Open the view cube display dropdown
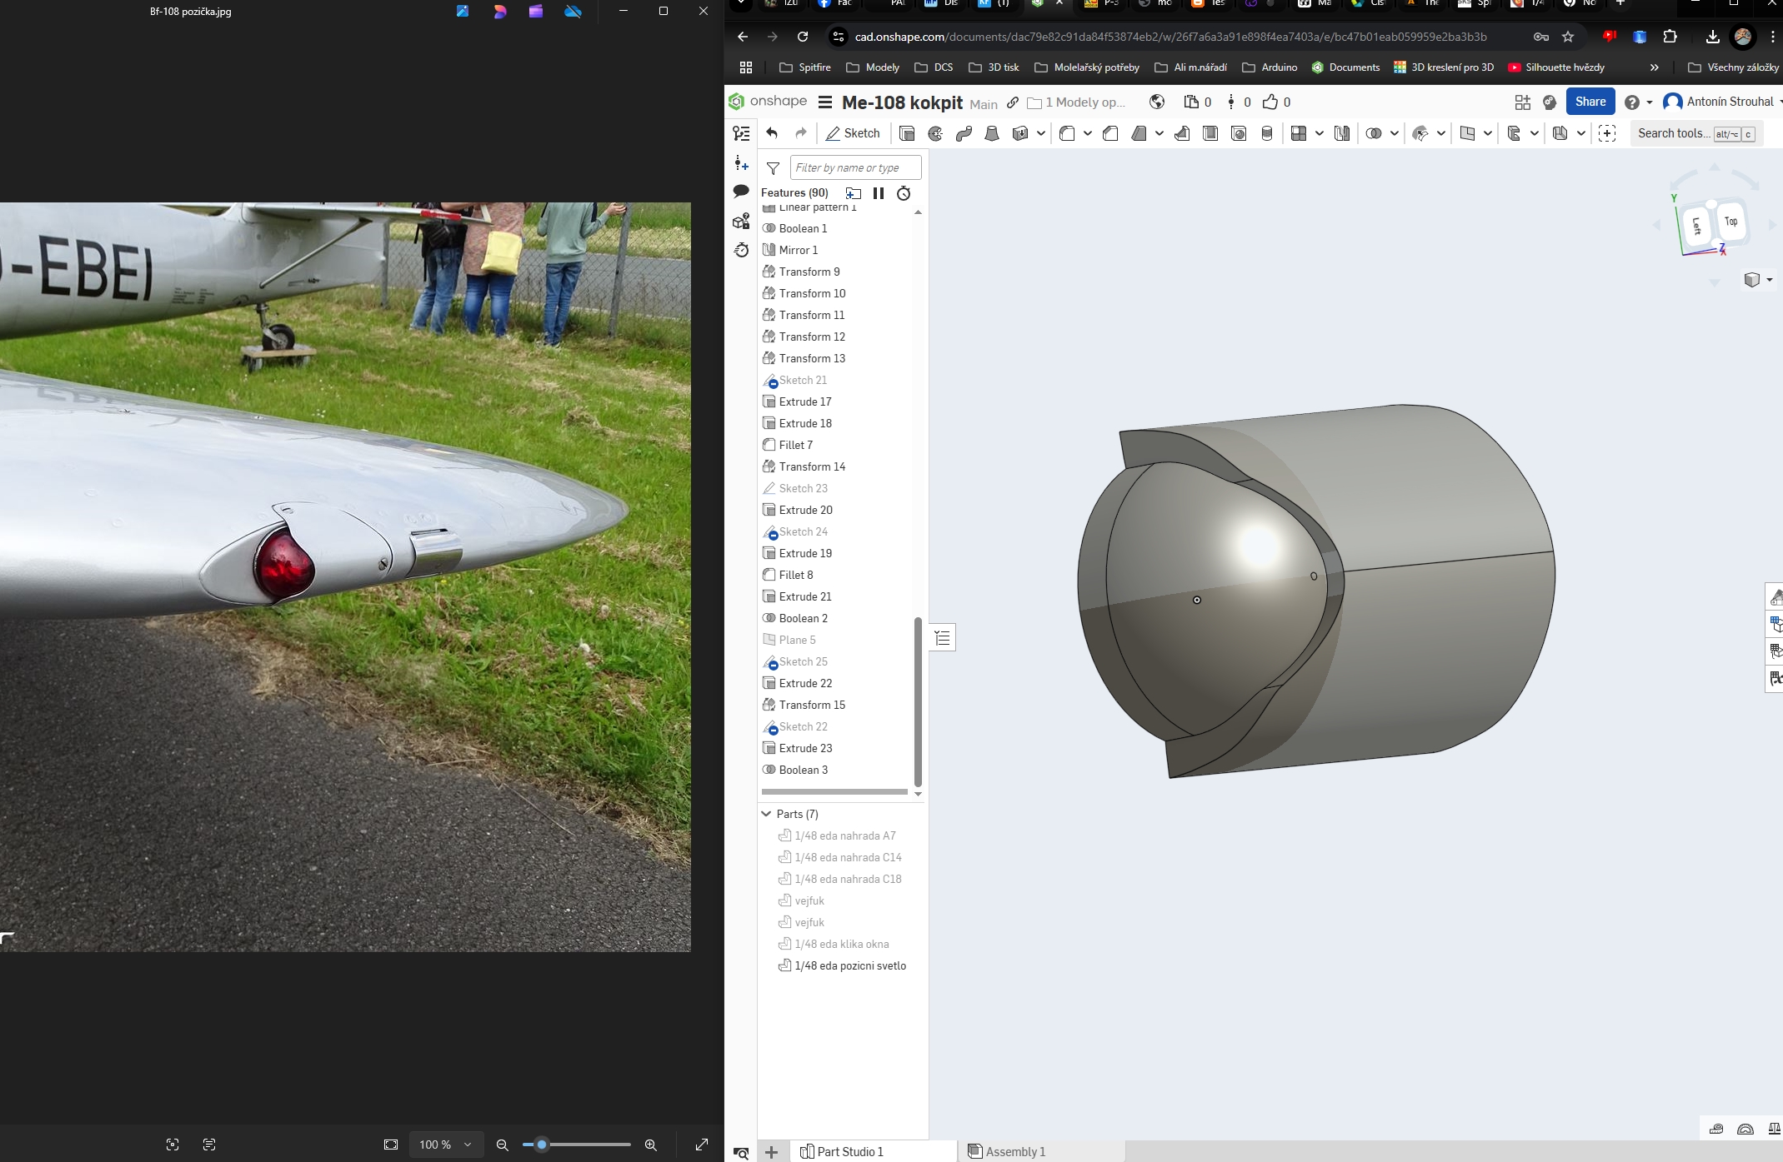The image size is (1783, 1162). (1757, 280)
